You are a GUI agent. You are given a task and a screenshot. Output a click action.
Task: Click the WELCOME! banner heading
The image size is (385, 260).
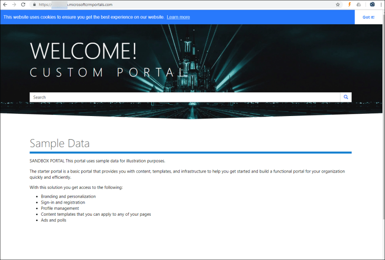point(83,51)
